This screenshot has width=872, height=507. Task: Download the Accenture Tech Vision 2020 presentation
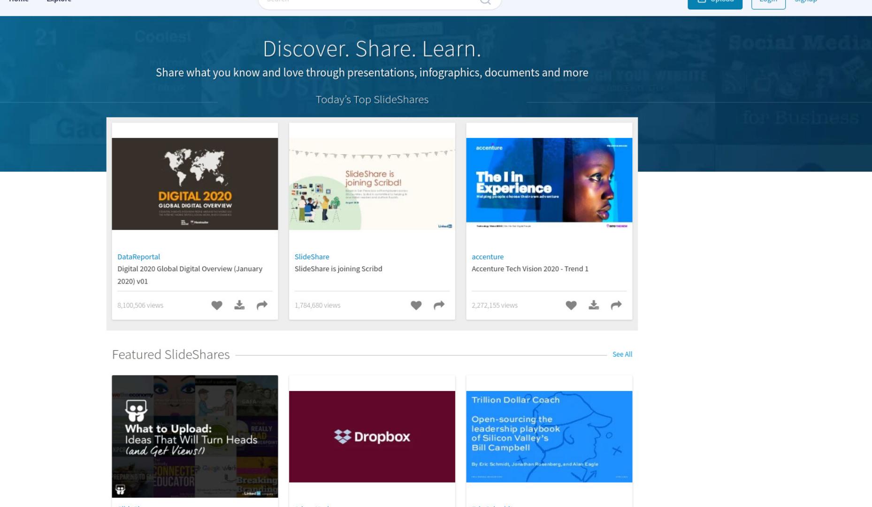coord(594,305)
